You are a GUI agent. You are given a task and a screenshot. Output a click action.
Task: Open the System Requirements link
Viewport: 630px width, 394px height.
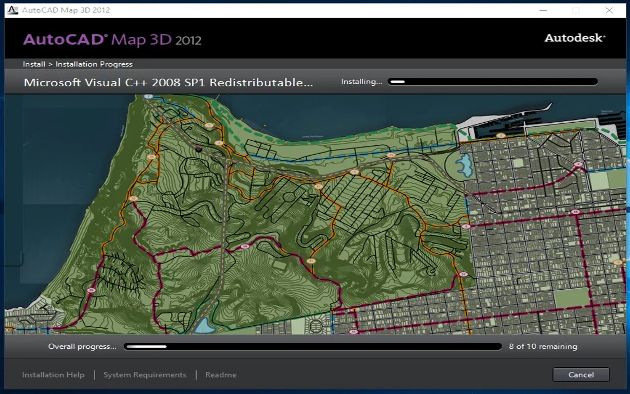(145, 375)
